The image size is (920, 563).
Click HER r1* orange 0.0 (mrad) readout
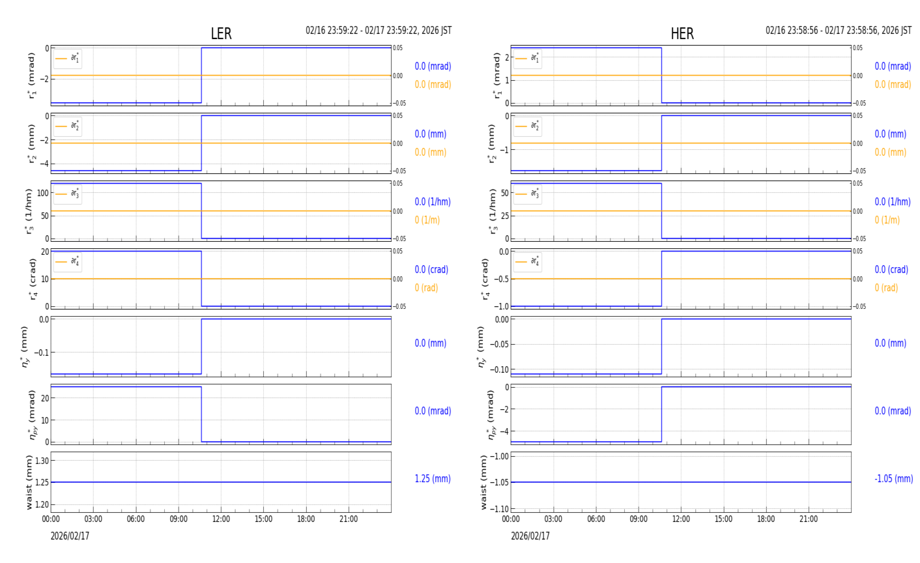coord(893,85)
